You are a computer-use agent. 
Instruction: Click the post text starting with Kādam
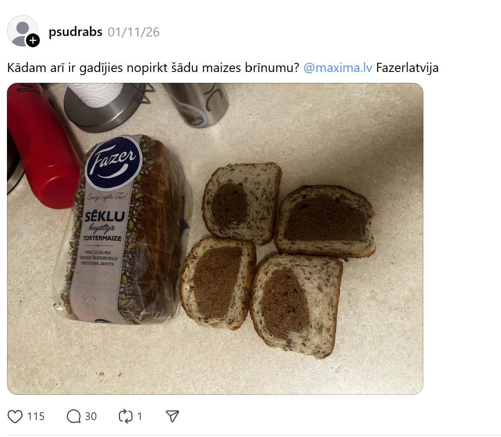153,68
